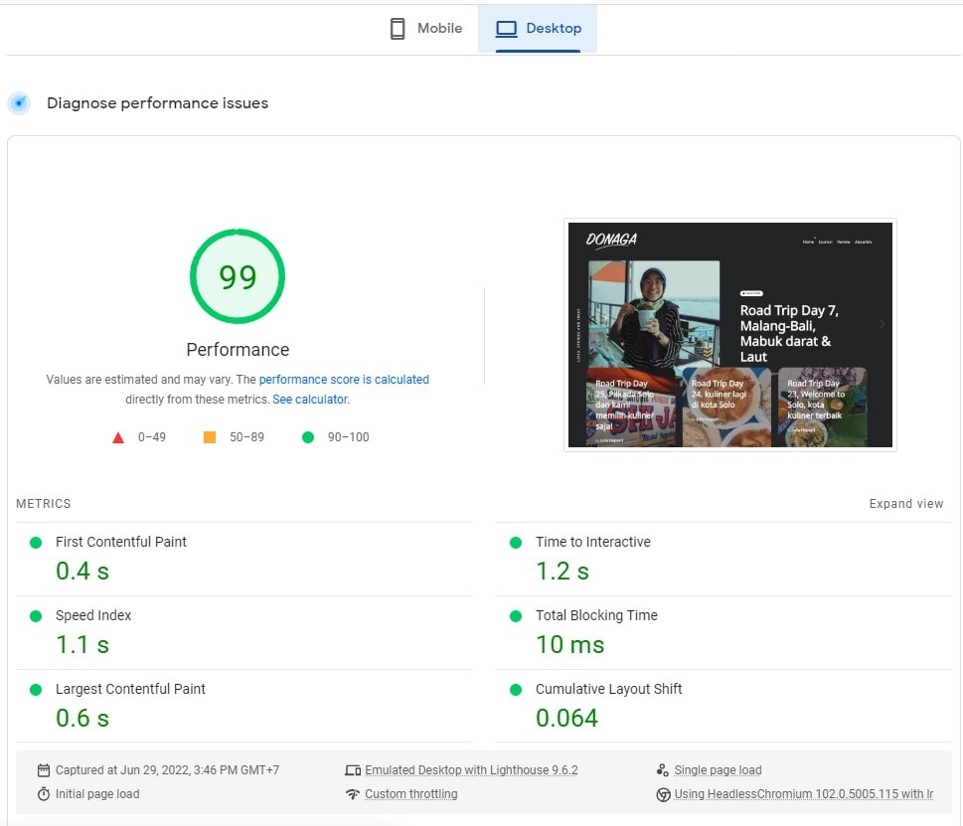Click the green circle 90–100 legend icon

308,437
